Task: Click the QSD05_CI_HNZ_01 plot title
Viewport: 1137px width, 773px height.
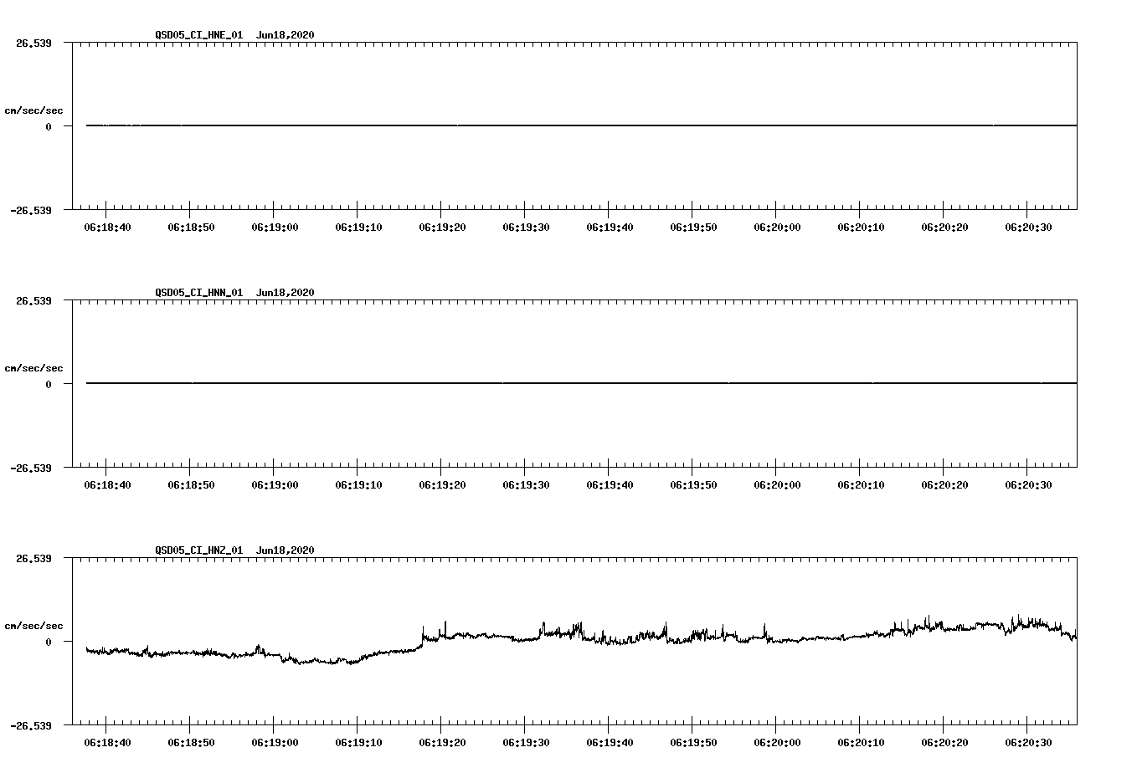Action: tap(234, 550)
